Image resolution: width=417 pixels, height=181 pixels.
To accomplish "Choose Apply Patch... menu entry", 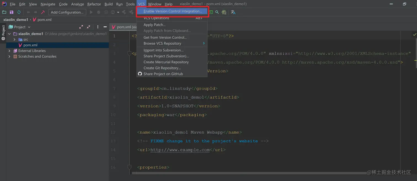I will (172, 25).
